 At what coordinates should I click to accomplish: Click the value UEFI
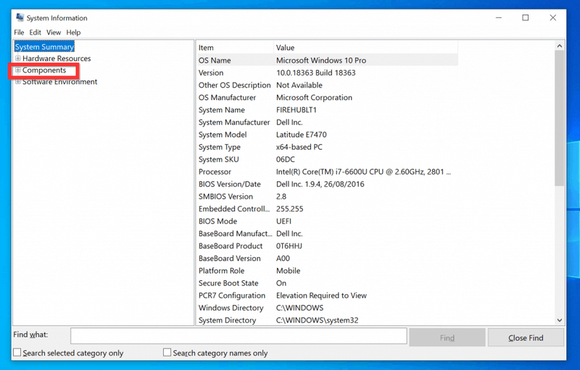283,221
